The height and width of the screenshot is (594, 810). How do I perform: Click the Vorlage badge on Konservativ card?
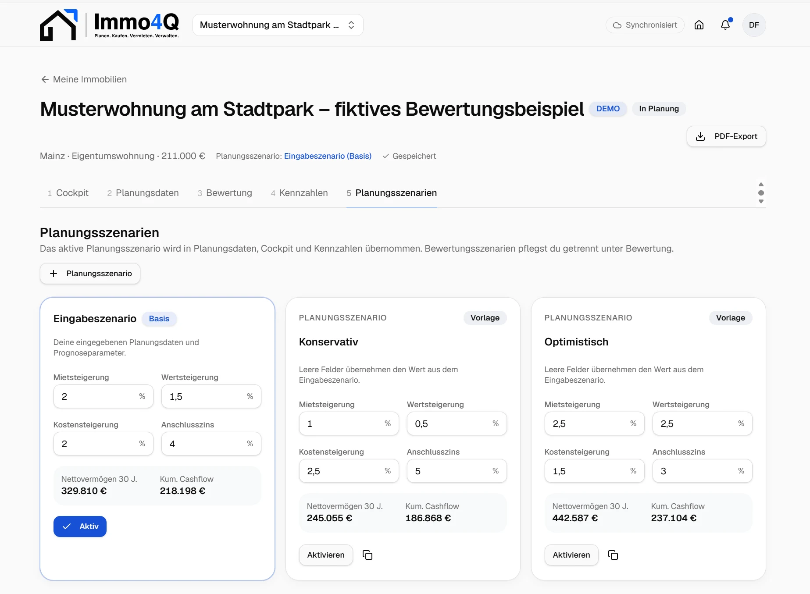click(485, 318)
